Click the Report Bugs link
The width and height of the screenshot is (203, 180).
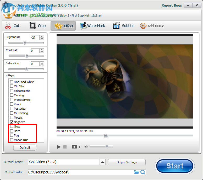(172, 5)
